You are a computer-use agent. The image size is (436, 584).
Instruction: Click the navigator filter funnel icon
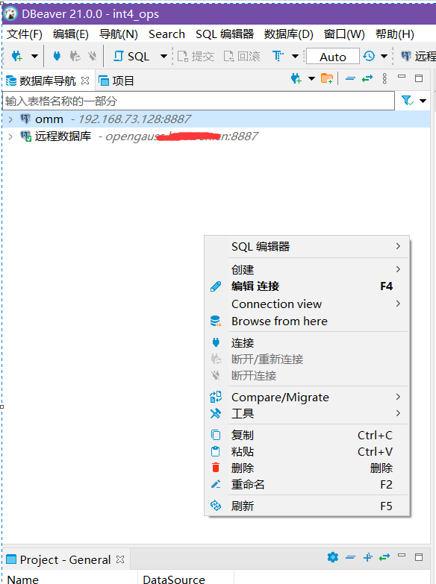(x=407, y=101)
